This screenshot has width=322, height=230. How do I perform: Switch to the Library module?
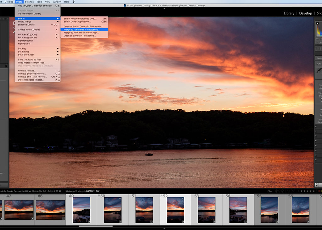[289, 13]
